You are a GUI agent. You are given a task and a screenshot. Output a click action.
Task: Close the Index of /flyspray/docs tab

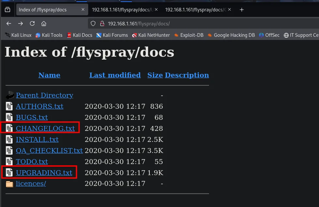click(83, 9)
